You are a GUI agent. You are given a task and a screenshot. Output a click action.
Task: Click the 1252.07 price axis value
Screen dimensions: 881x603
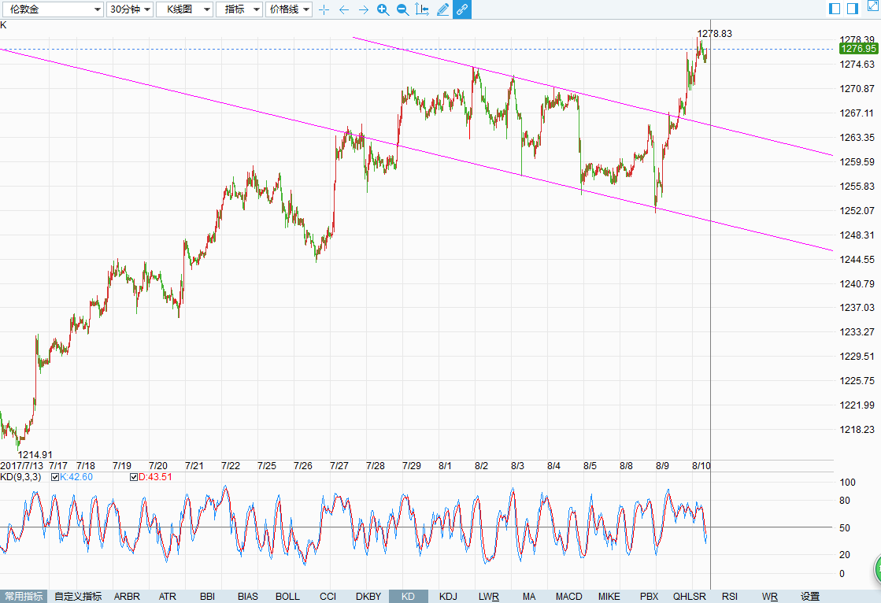[857, 211]
